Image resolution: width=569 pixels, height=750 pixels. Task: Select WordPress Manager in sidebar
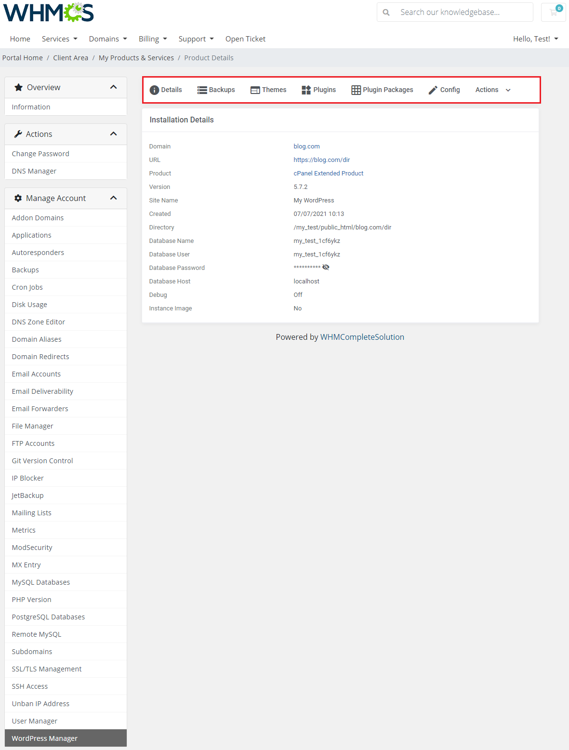(x=66, y=738)
